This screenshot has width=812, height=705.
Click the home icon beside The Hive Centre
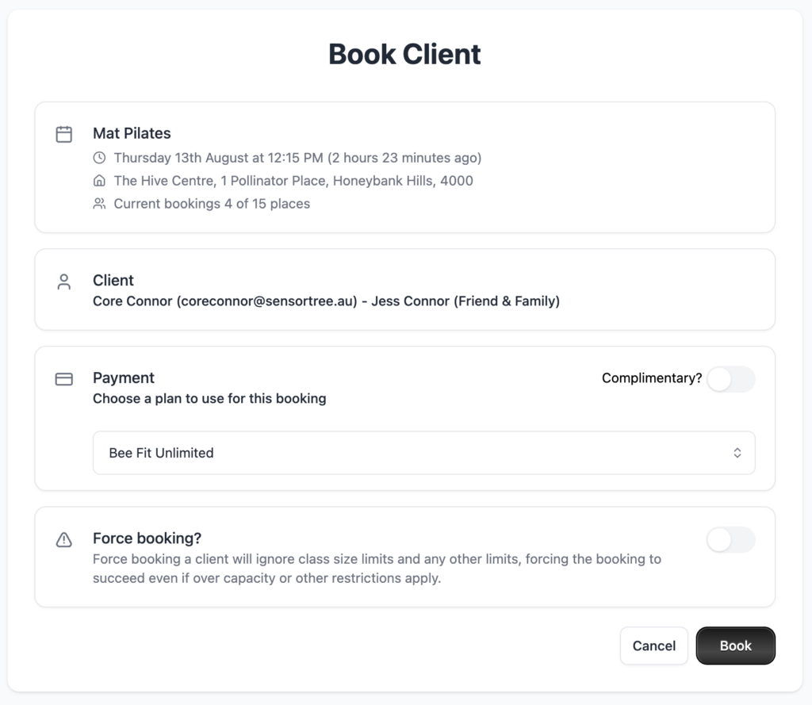(99, 180)
